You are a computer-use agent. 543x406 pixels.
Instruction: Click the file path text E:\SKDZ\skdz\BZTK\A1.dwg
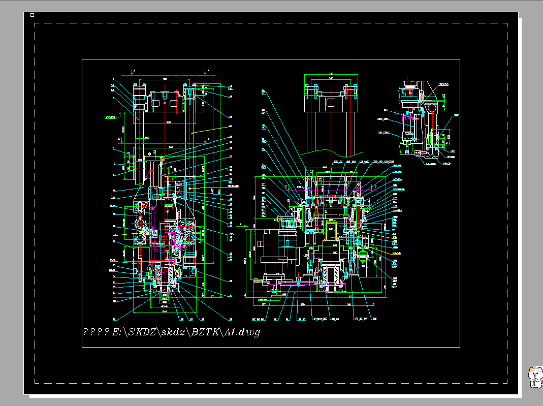170,332
